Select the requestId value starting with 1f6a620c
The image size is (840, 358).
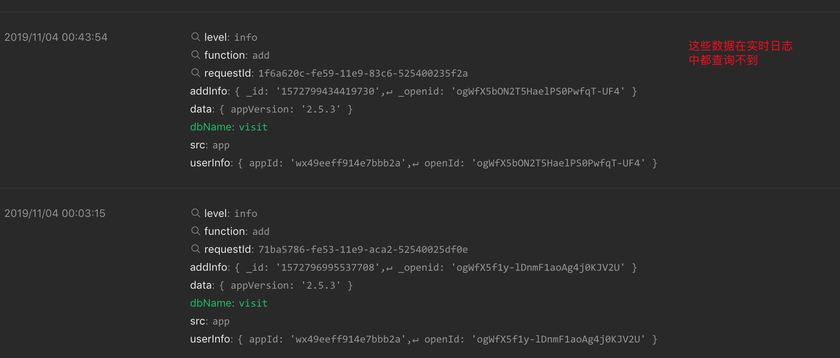[x=363, y=73]
